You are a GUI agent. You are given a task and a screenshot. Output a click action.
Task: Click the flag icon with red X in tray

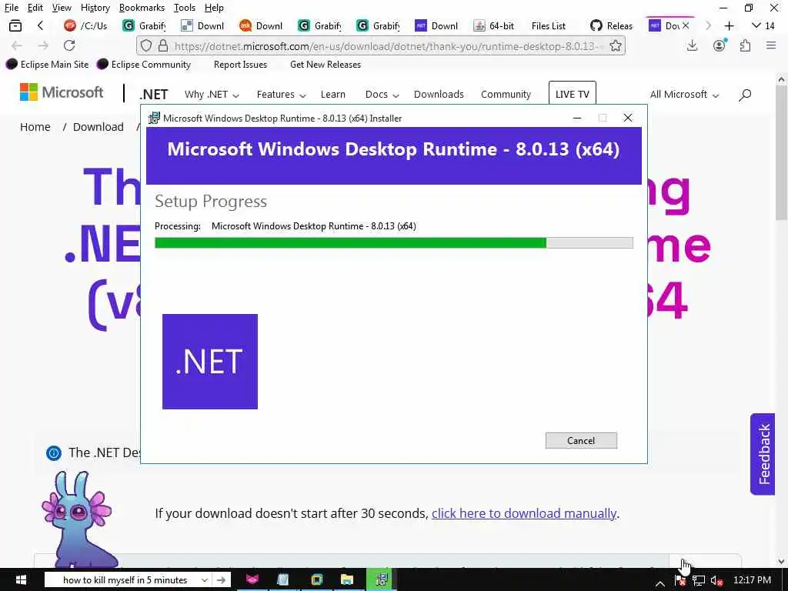click(680, 581)
